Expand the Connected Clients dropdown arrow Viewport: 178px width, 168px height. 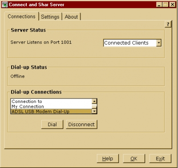[159, 43]
